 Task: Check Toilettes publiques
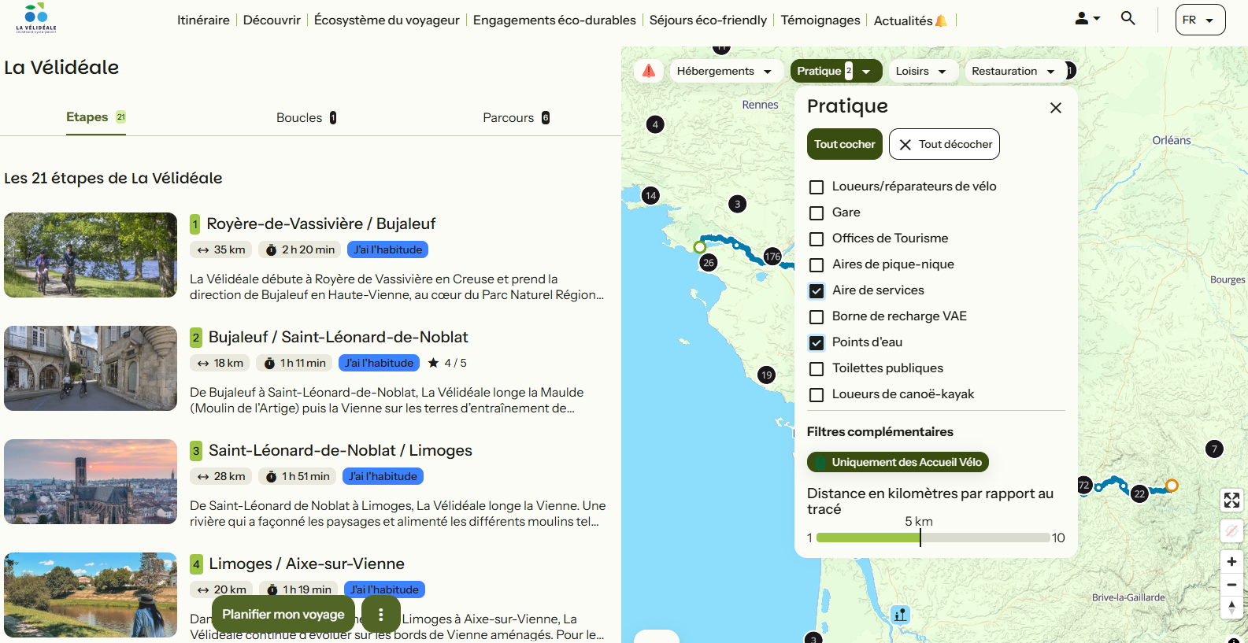817,369
